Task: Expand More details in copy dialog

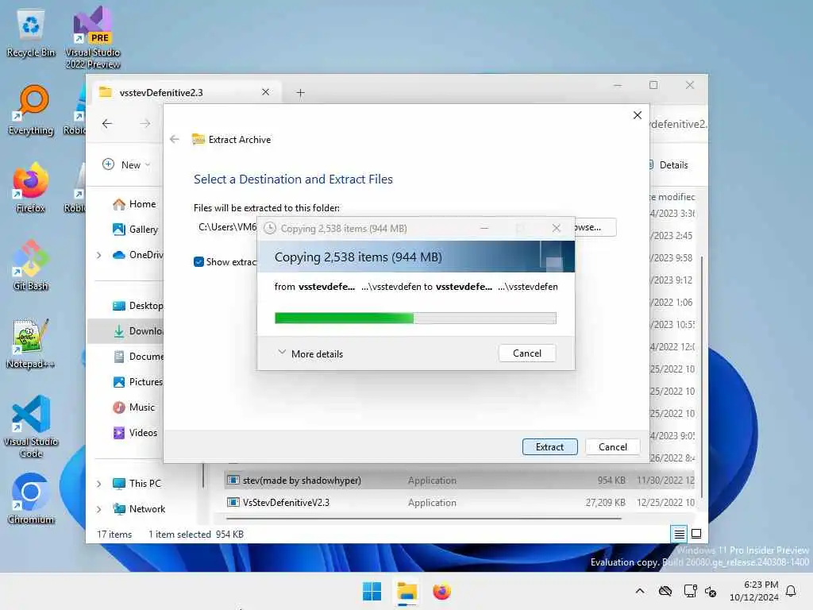Action: pos(310,353)
